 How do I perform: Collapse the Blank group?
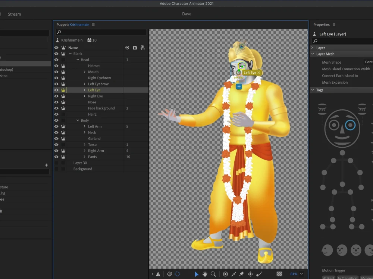[70, 54]
